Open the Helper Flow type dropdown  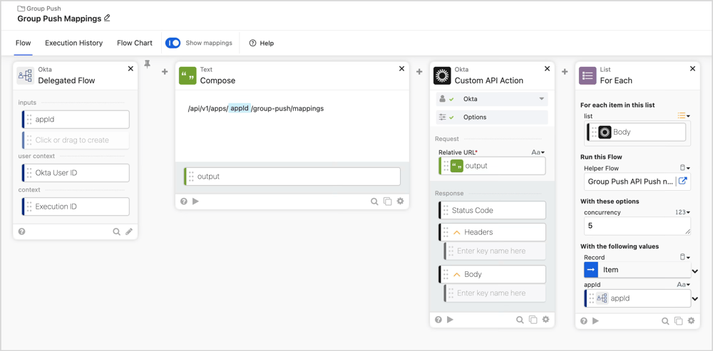[x=684, y=168]
